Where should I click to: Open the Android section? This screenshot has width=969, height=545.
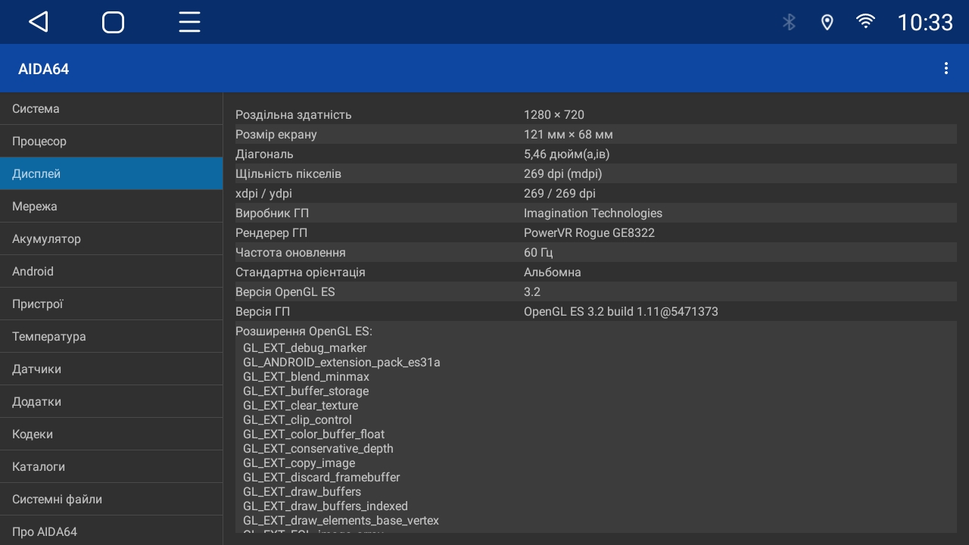tap(111, 272)
